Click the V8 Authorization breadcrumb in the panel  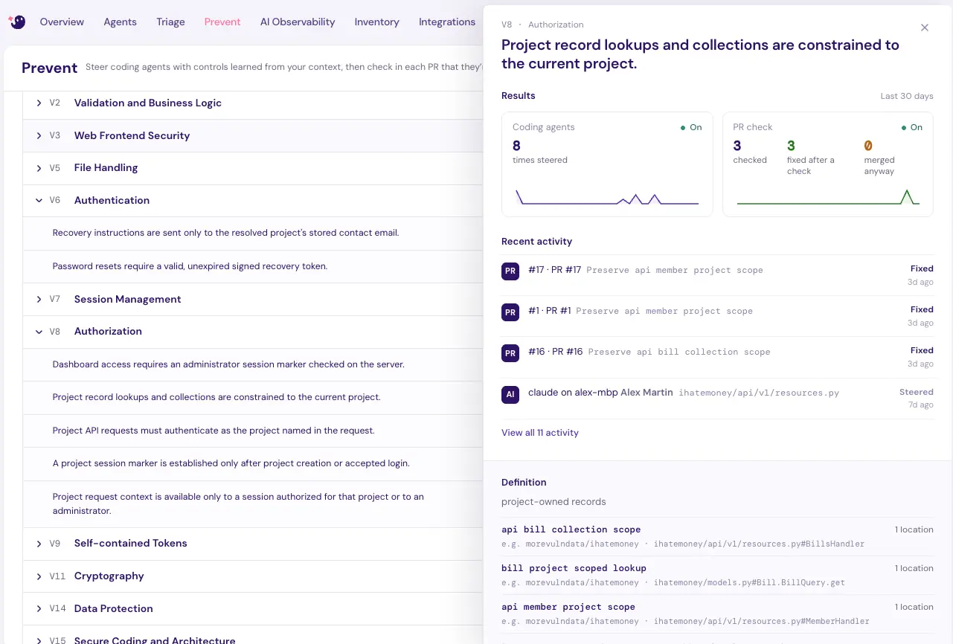point(542,25)
